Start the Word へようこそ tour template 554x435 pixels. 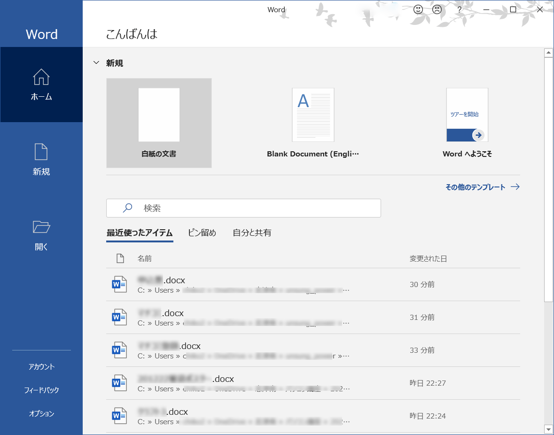click(467, 123)
